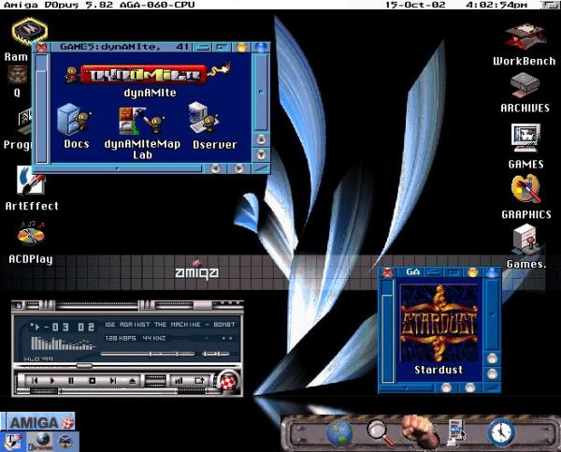Launch the ACDPlay icon
This screenshot has height=452, width=561.
click(x=31, y=234)
